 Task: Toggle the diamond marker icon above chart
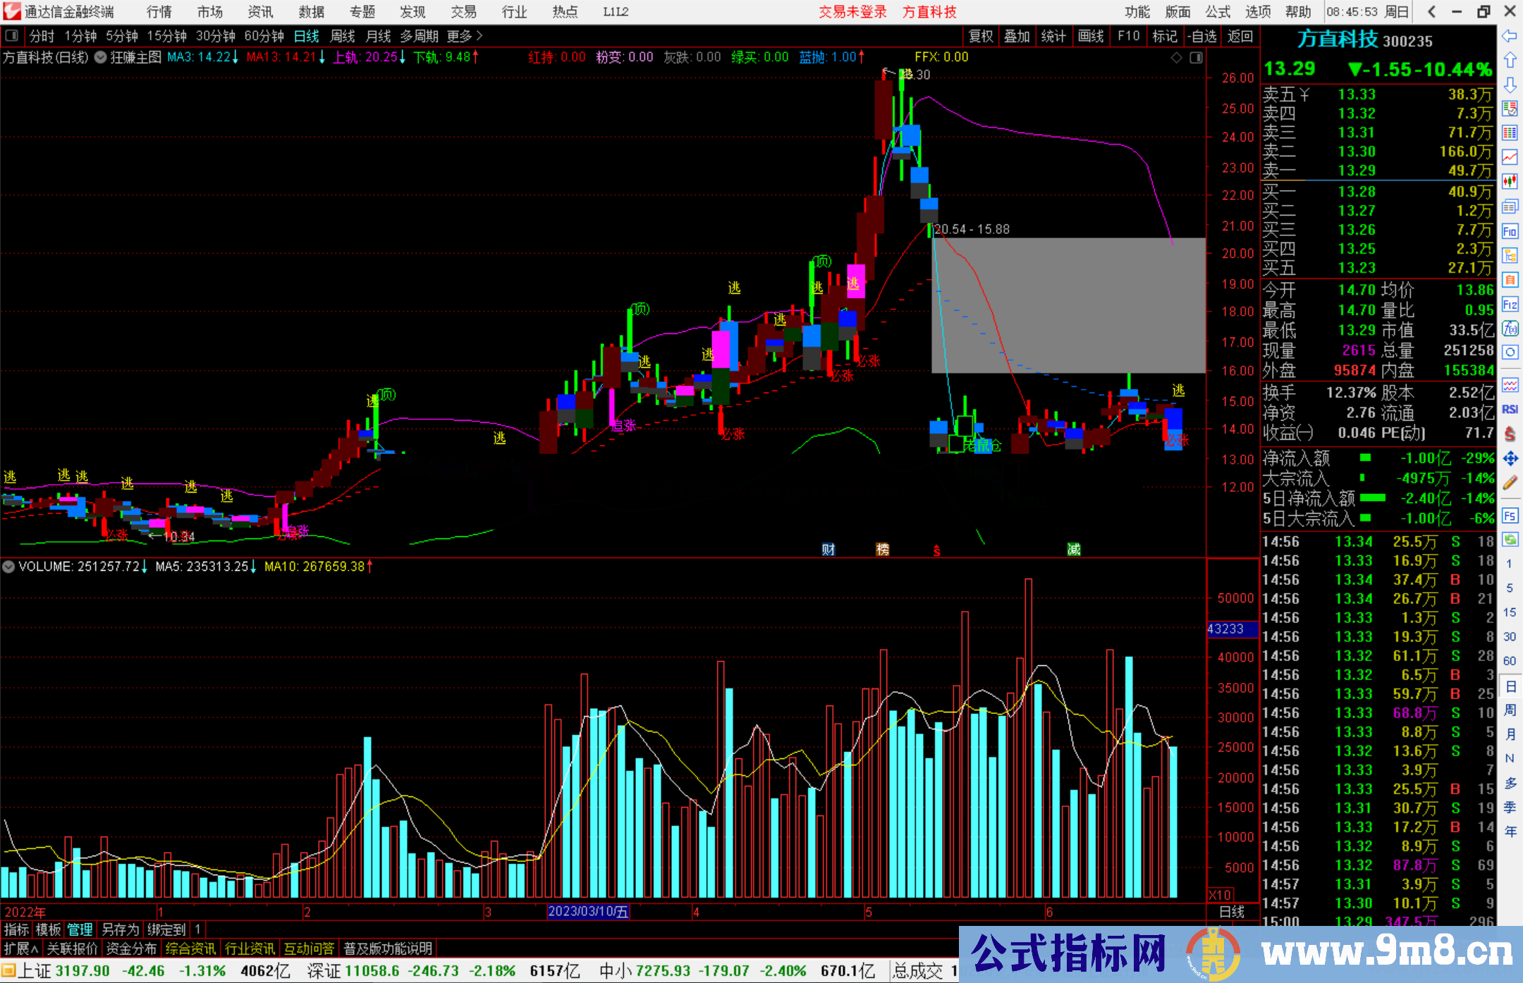click(x=1176, y=58)
